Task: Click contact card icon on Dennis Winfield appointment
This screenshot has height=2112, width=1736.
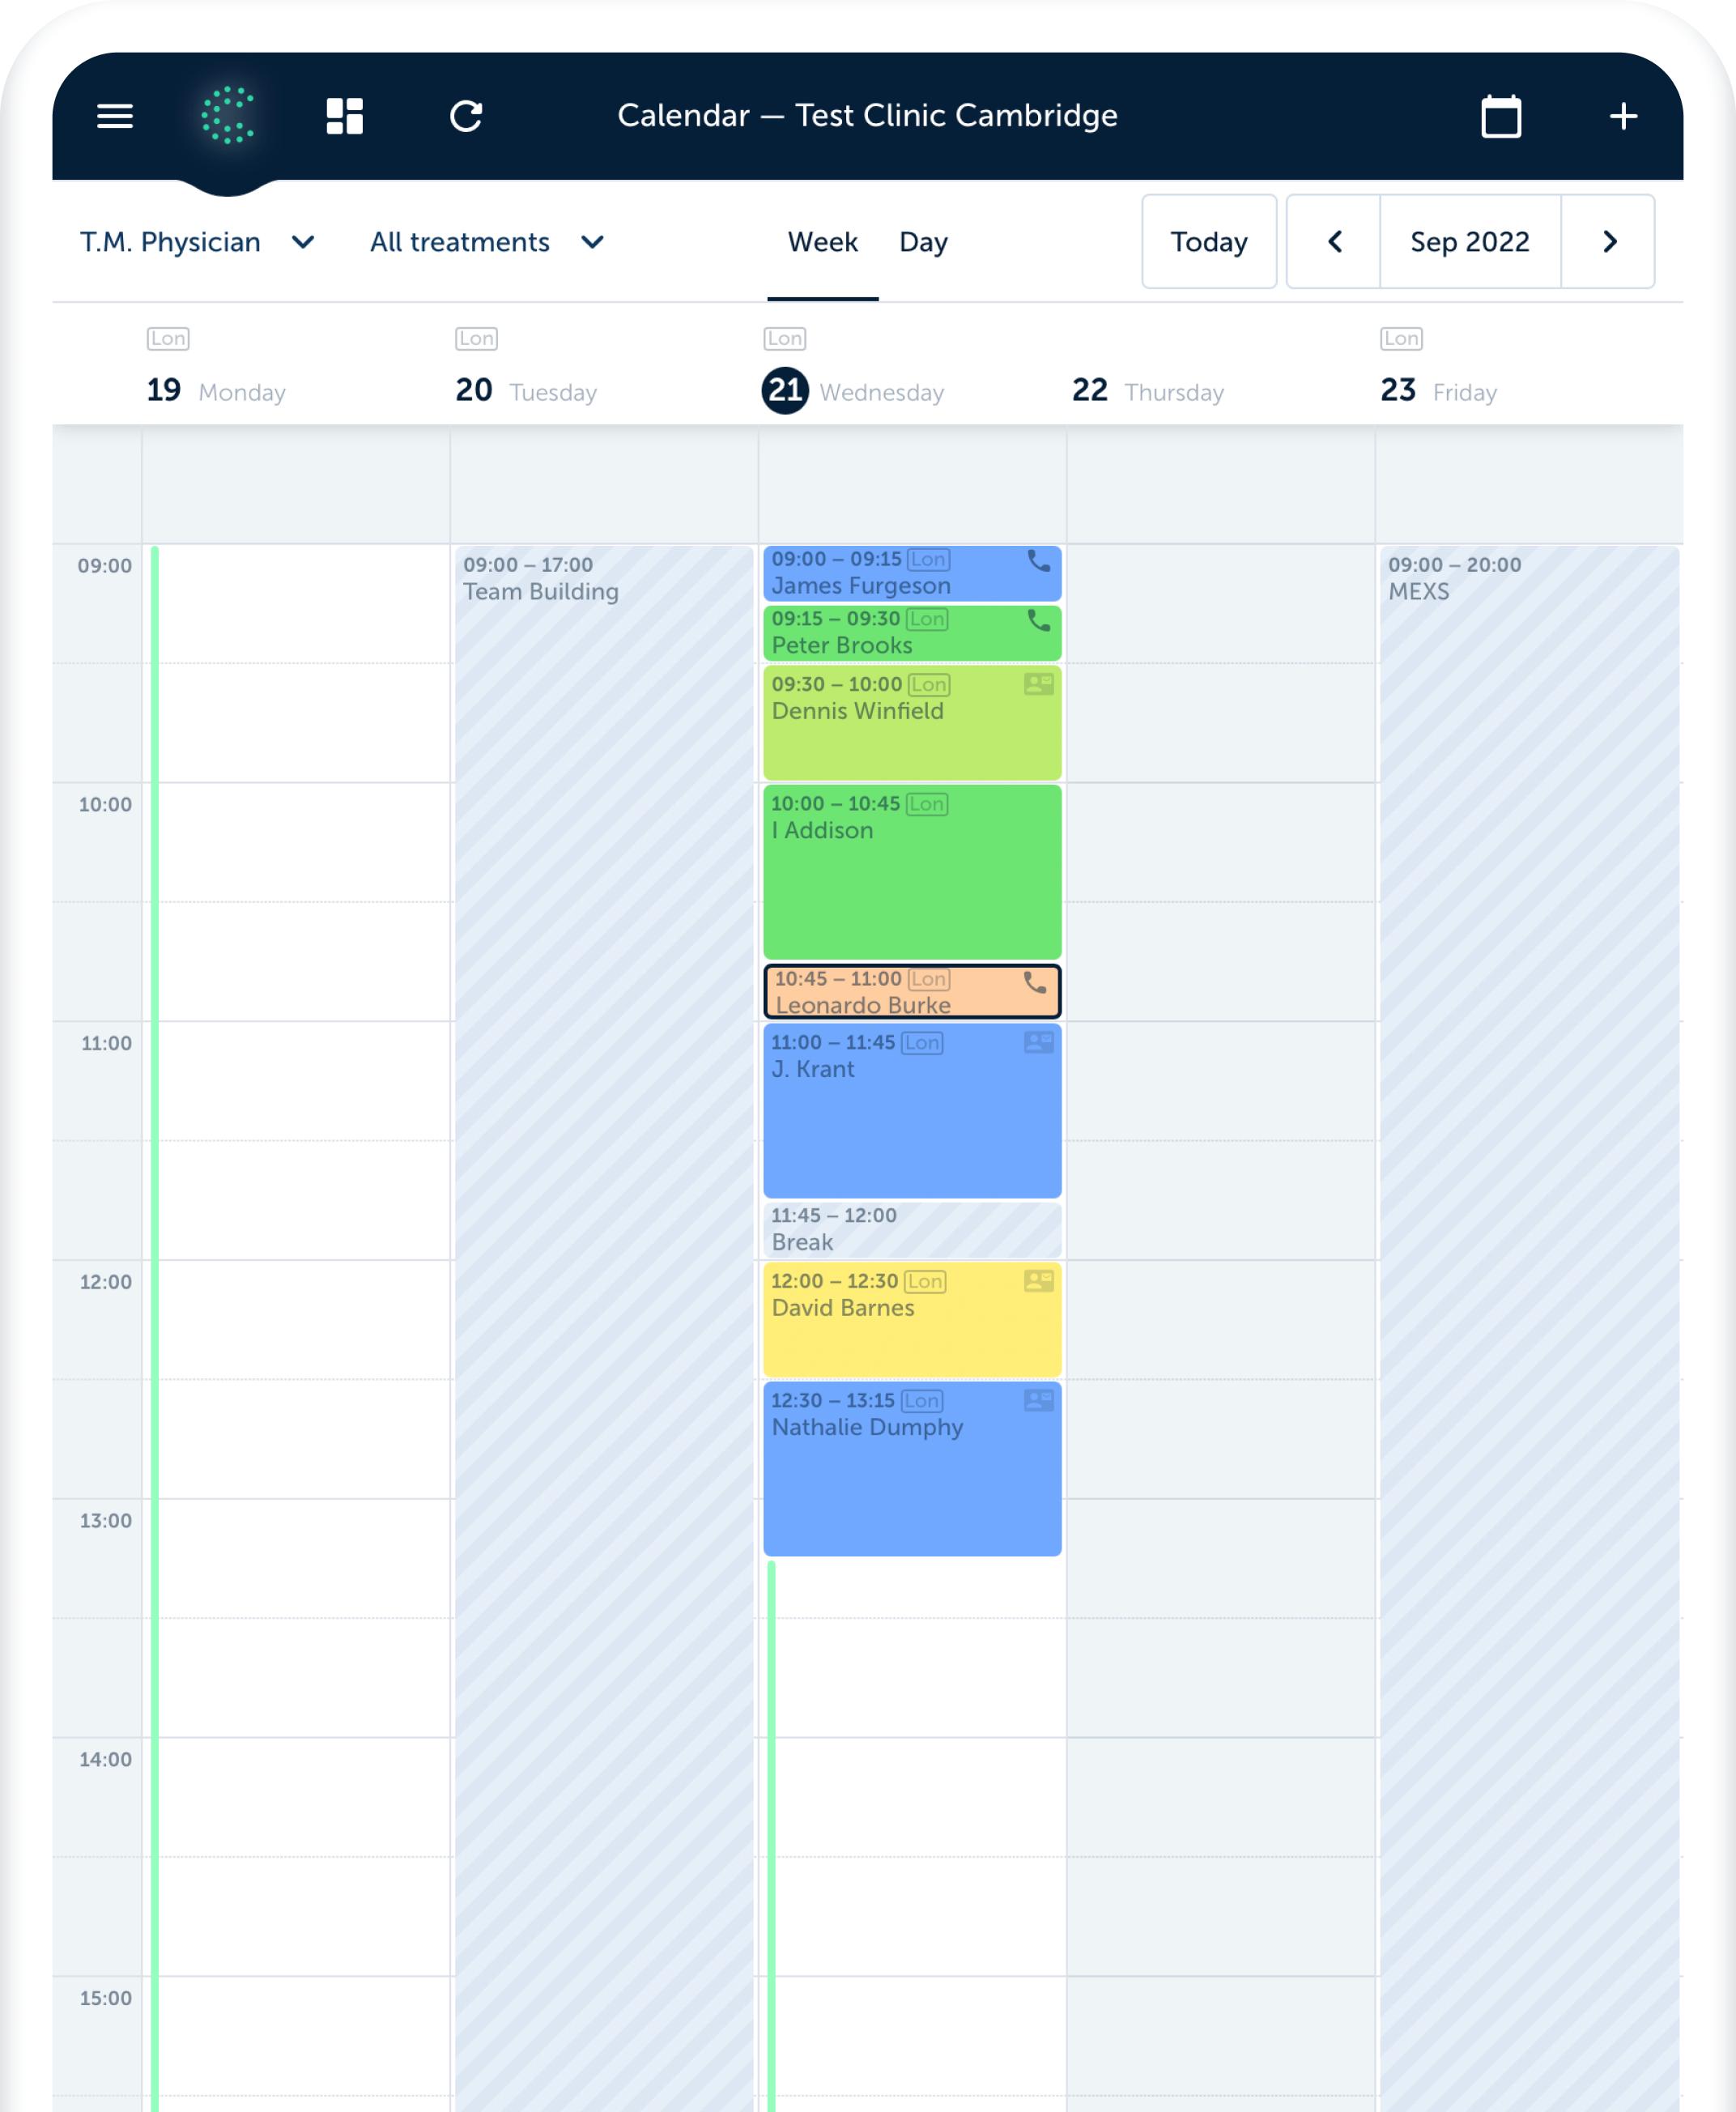Action: tap(1038, 684)
